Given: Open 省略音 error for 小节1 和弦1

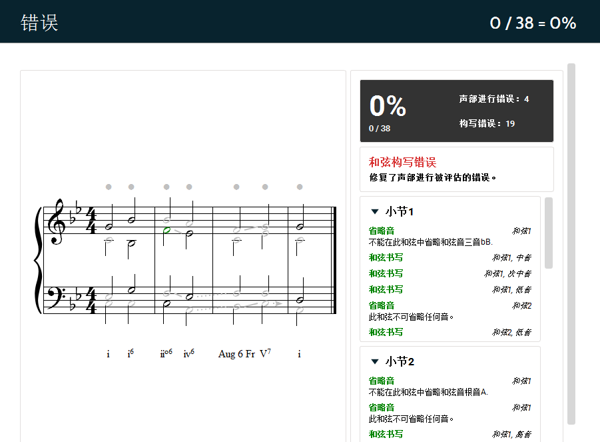Looking at the screenshot, I should tap(382, 231).
